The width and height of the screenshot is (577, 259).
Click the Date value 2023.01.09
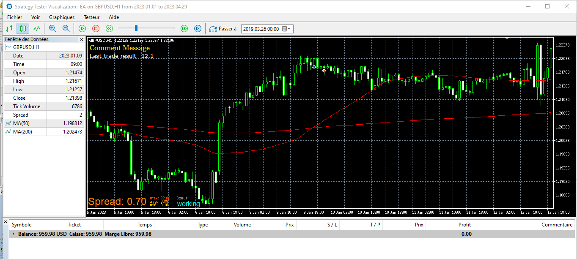pos(71,56)
